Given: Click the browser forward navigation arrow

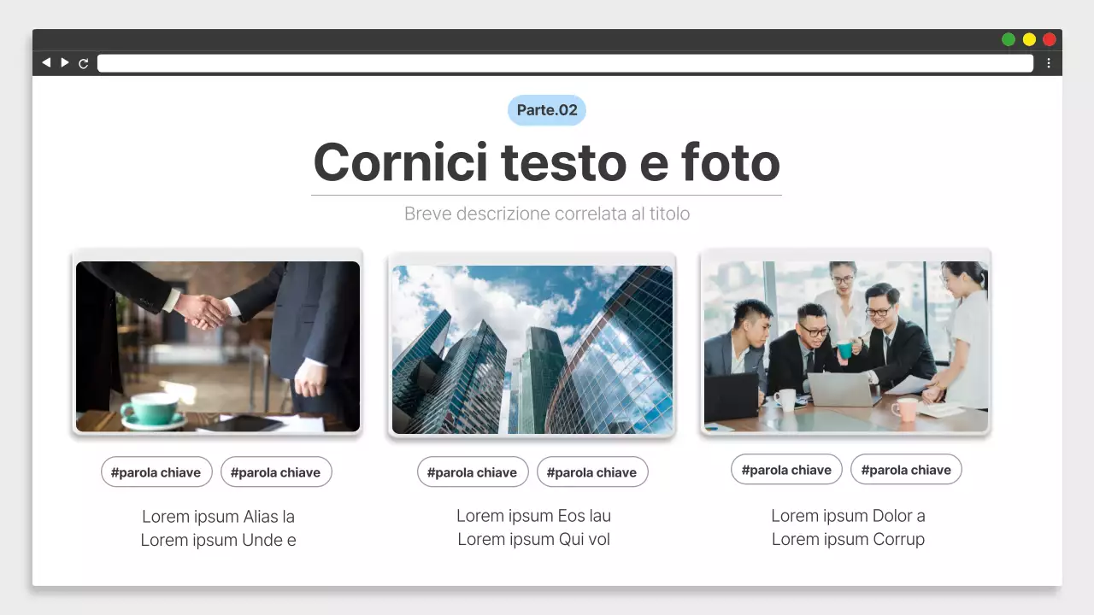Looking at the screenshot, I should click(x=65, y=62).
